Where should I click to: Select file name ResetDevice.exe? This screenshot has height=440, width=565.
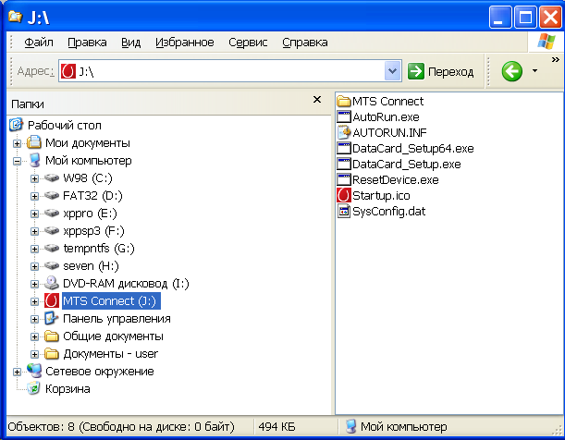pos(395,180)
